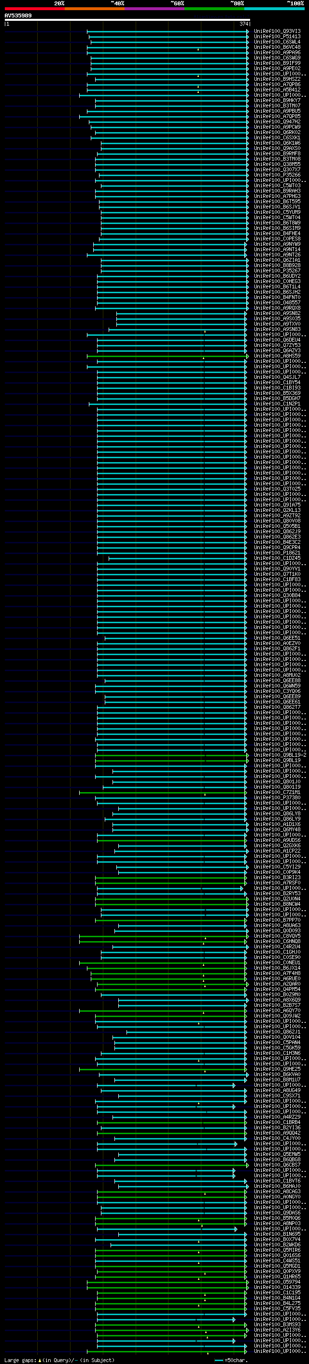Screen dimensions: 309x1364
Task: Select the UniRef100_A7F4H8 label
Action: coord(277,973)
